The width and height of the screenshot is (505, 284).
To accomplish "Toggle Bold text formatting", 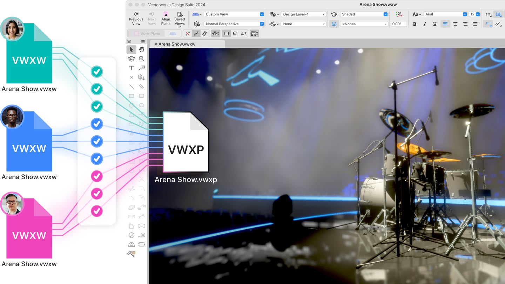I will 415,24.
